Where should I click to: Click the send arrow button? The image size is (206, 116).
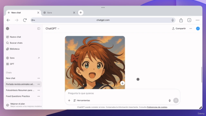[176, 101]
